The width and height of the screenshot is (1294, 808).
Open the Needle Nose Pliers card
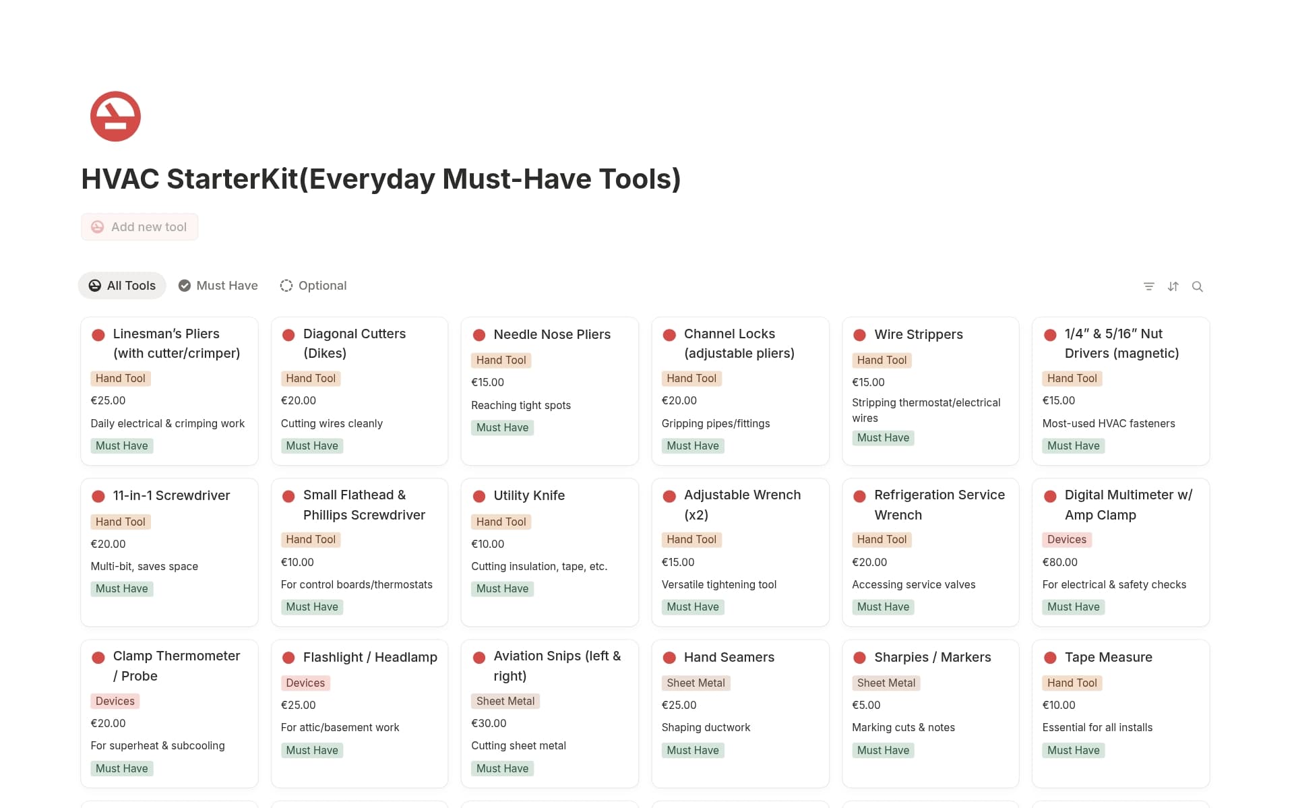[551, 334]
